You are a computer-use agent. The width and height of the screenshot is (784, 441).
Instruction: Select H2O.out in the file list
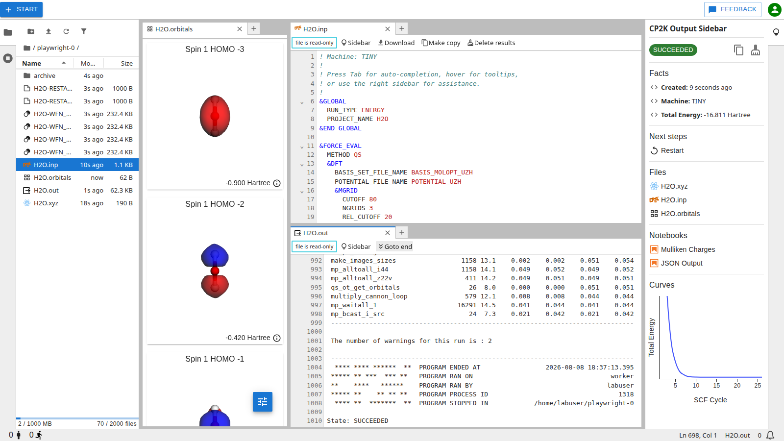point(77,191)
